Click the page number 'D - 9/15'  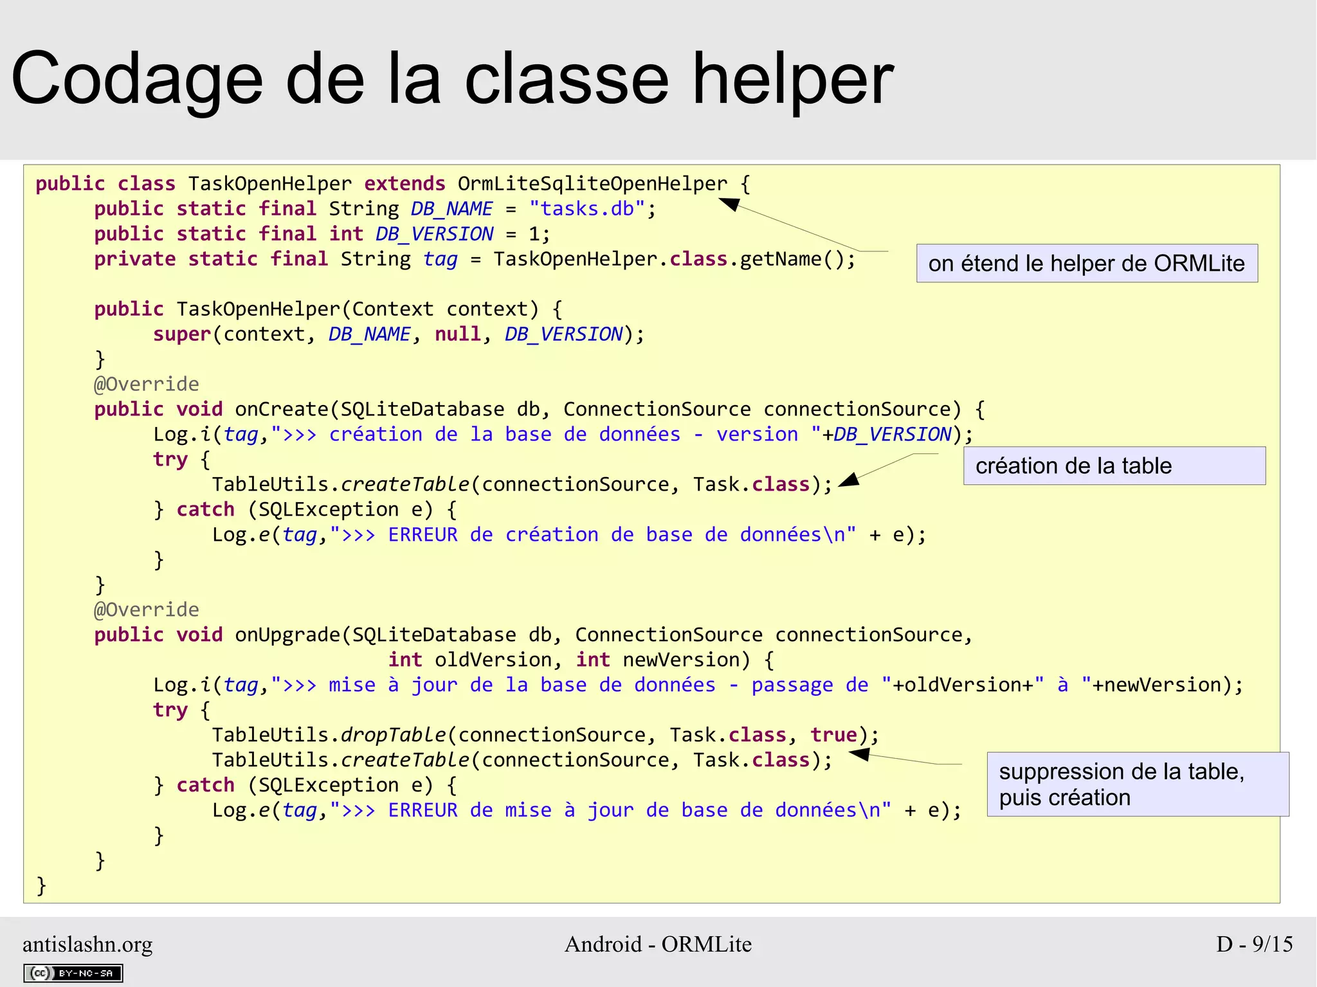(1255, 944)
